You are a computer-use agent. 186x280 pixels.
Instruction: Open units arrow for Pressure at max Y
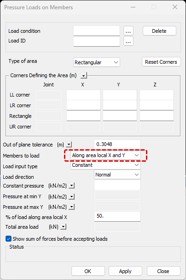coord(71,207)
